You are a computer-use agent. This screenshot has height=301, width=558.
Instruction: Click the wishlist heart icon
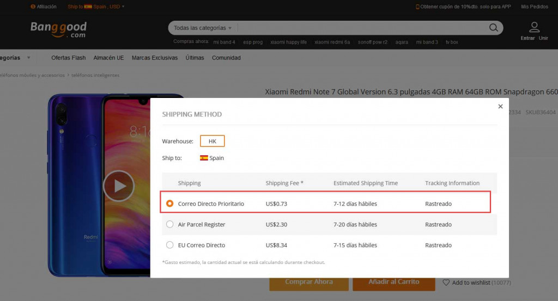pos(446,282)
